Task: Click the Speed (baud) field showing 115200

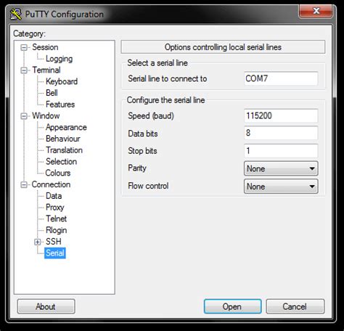Action: [x=281, y=115]
